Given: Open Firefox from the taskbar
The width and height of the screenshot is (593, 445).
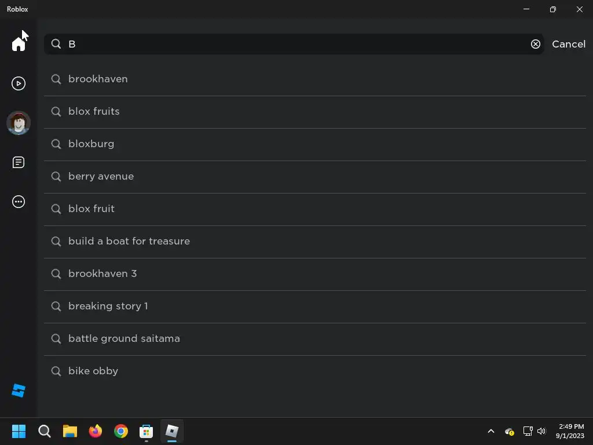Looking at the screenshot, I should (x=96, y=431).
